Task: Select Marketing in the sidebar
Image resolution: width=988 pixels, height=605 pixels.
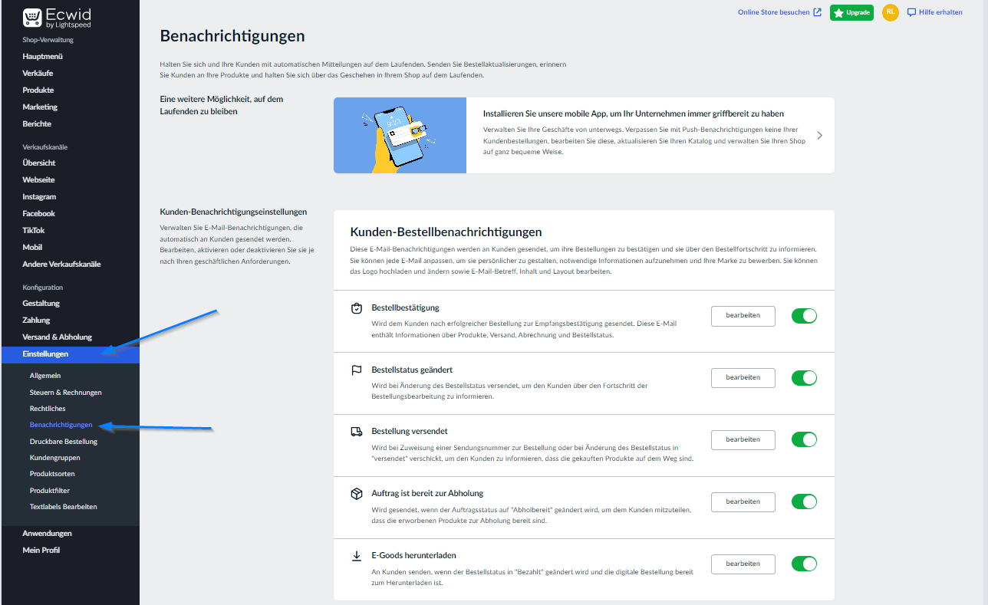Action: pyautogui.click(x=40, y=107)
